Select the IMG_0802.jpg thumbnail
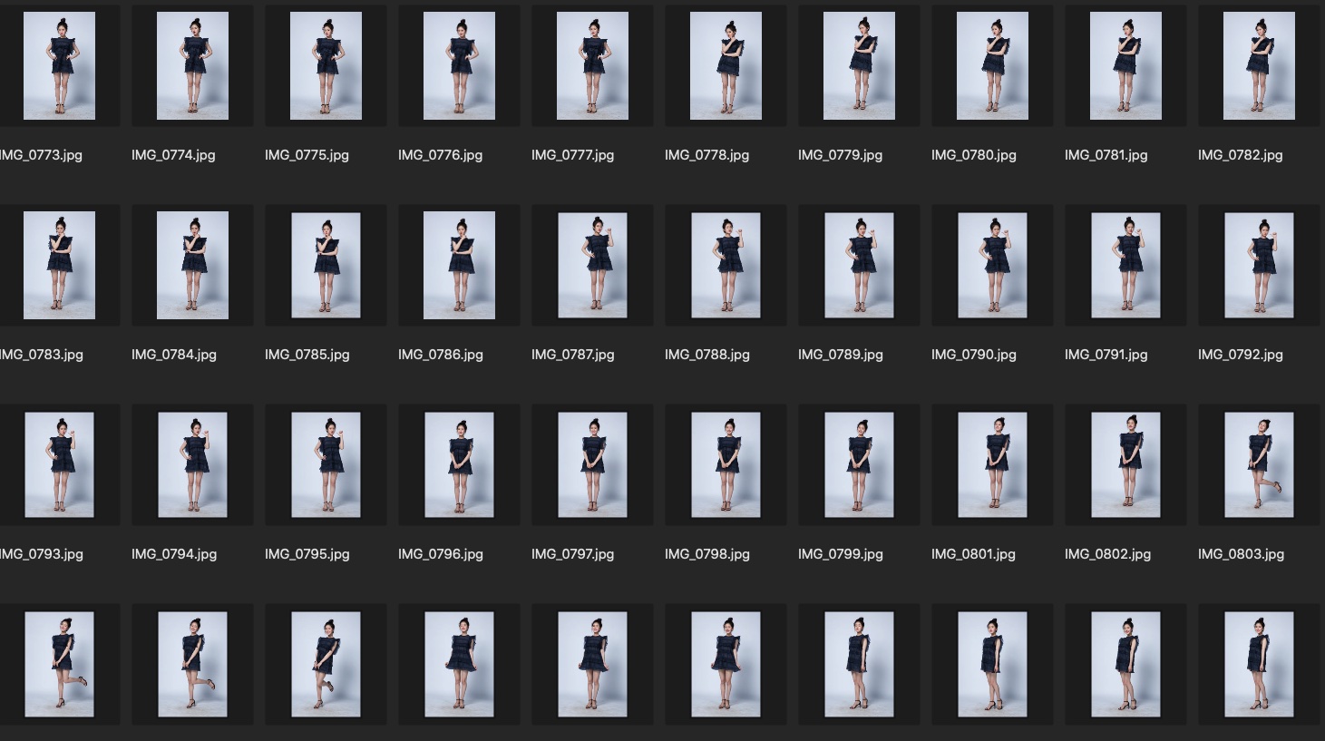 point(1125,464)
